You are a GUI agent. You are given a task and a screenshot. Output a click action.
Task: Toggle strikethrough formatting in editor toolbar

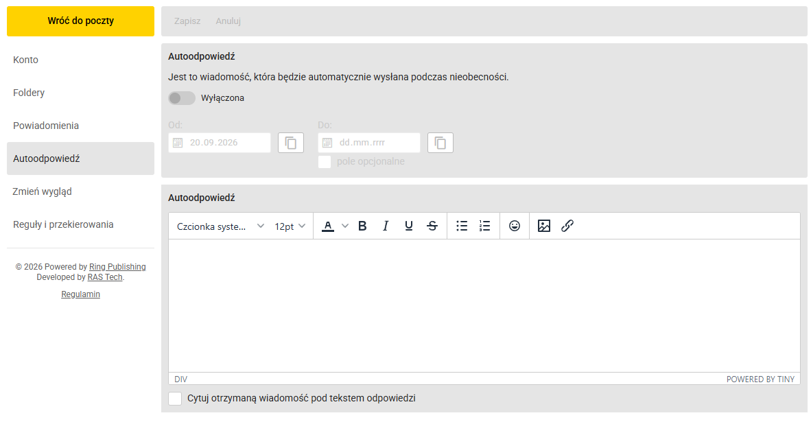[432, 226]
